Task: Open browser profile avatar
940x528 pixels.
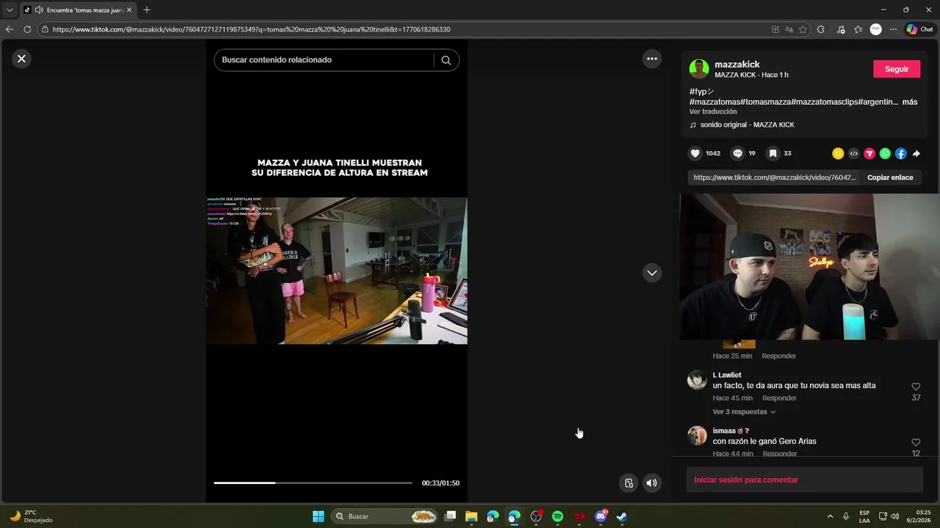Action: (875, 29)
